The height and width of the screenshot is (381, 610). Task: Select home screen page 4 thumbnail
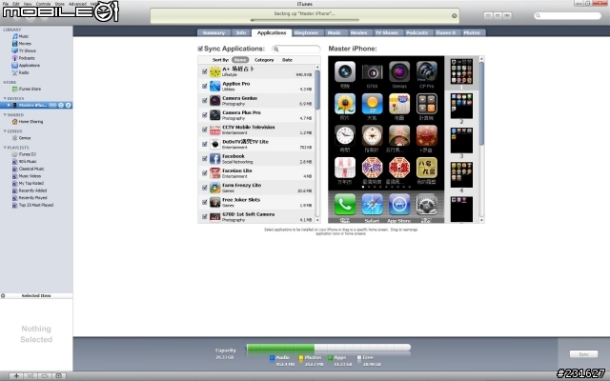click(461, 175)
